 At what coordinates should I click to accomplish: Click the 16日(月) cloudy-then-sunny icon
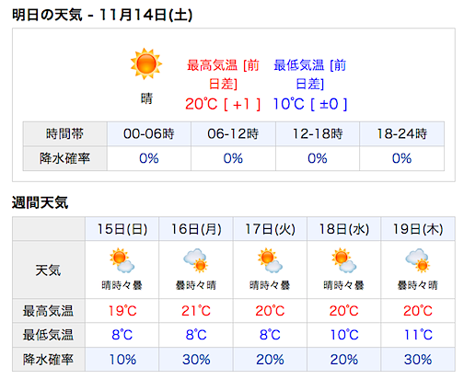[196, 260]
